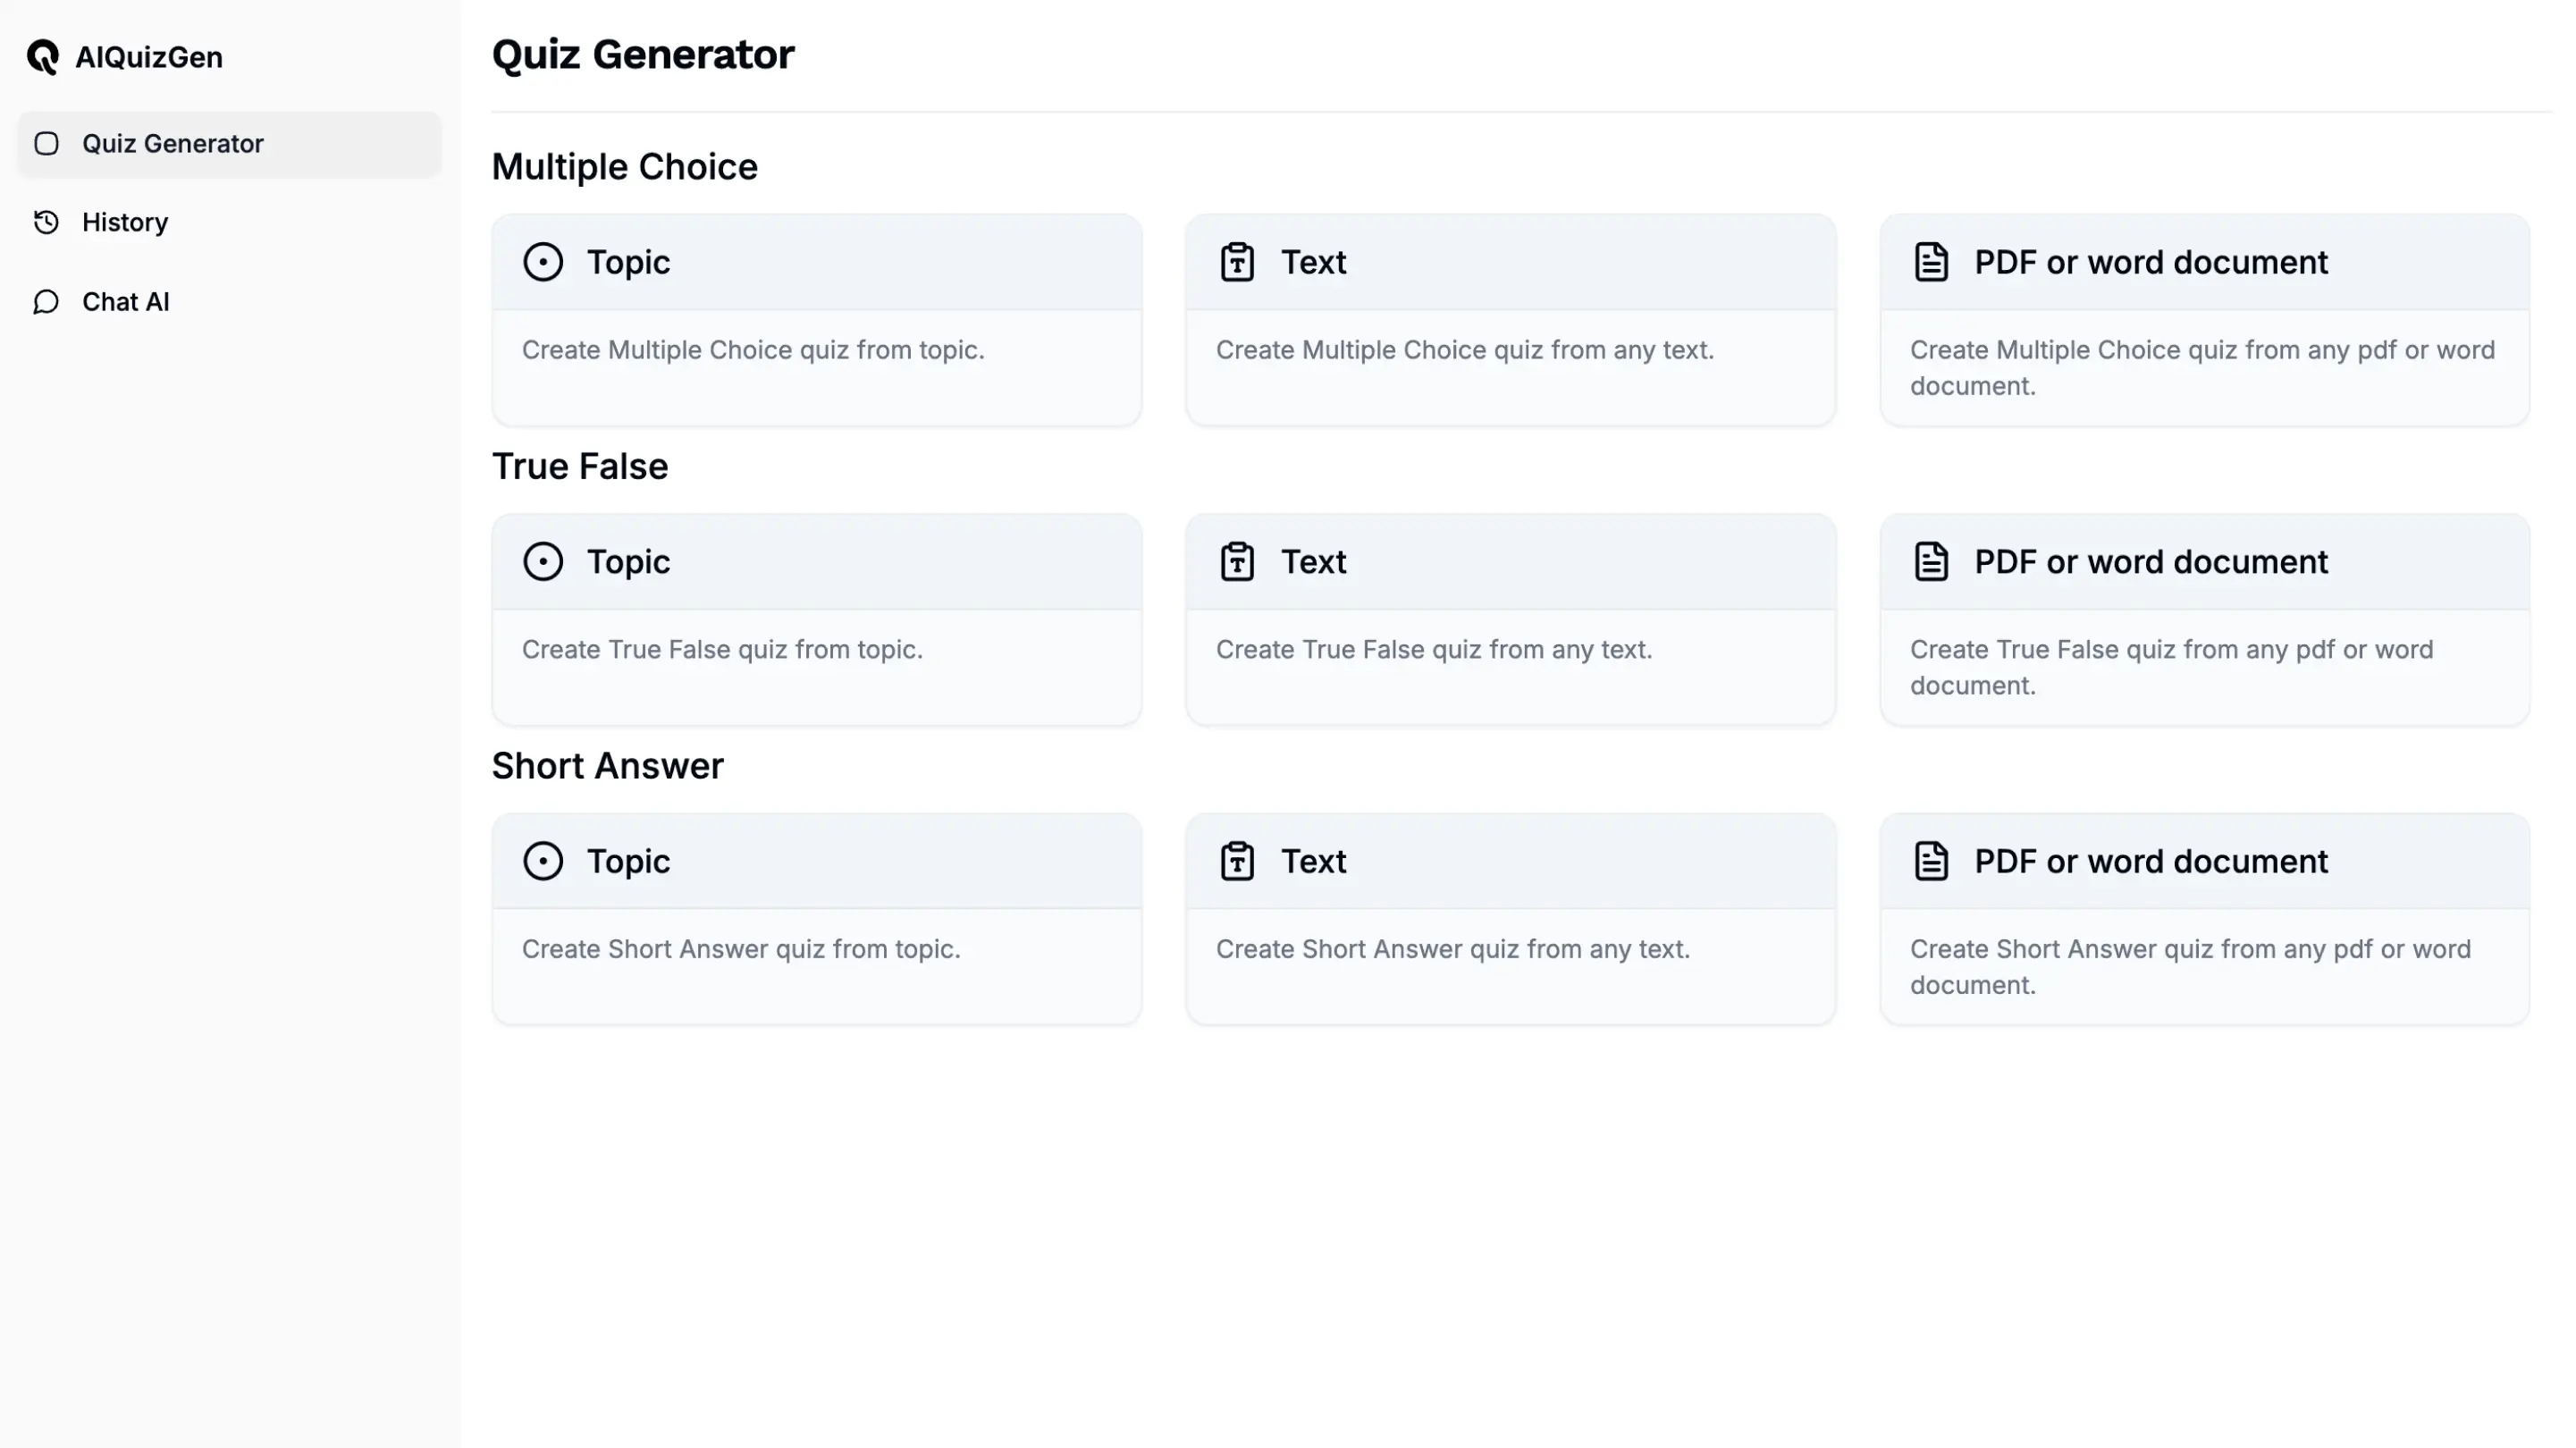Select Multiple Choice Topic radio button

pos(543,260)
